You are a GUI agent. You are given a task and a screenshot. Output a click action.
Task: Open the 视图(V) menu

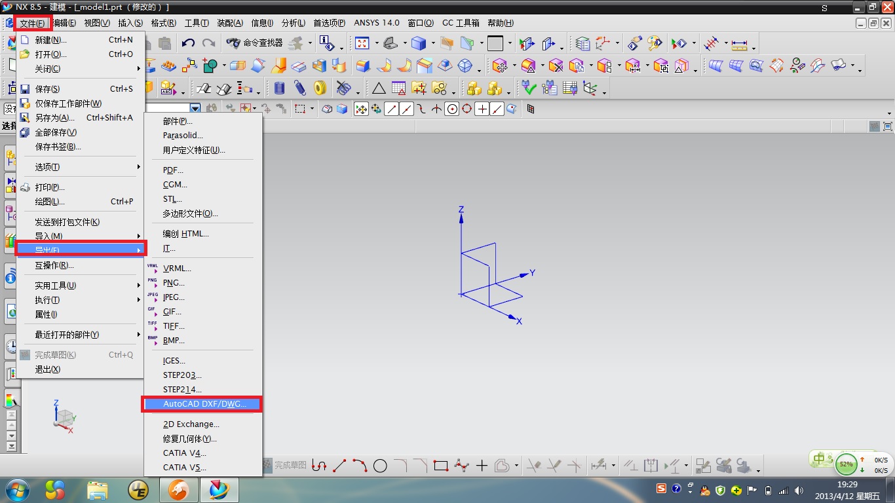[x=97, y=23]
